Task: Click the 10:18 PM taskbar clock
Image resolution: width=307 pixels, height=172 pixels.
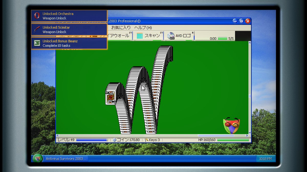Action: [266, 158]
